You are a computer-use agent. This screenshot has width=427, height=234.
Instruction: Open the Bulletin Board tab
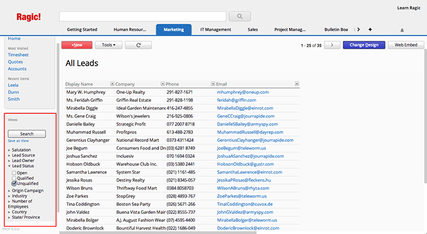[336, 29]
